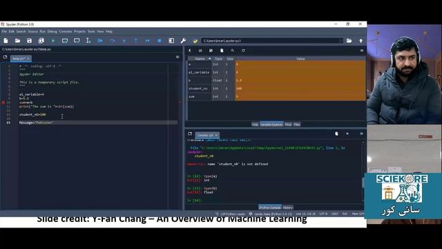This screenshot has width=442, height=249.
Task: Sort variables by Type column header
Action: 218,59
